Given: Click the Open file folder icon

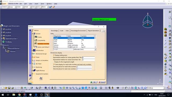Looking at the screenshot, I should coord(6,88).
